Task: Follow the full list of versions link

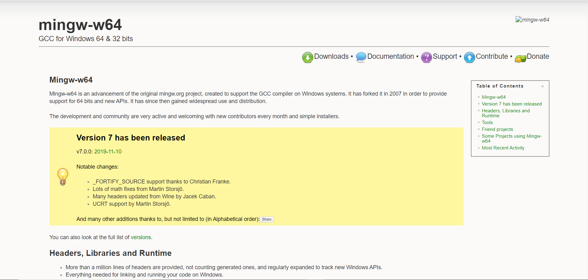Action: coord(141,237)
